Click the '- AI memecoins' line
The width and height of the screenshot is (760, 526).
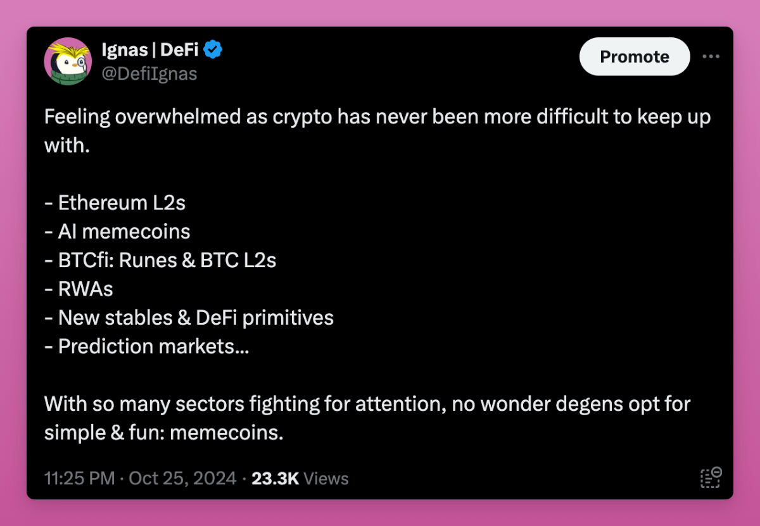tap(117, 232)
